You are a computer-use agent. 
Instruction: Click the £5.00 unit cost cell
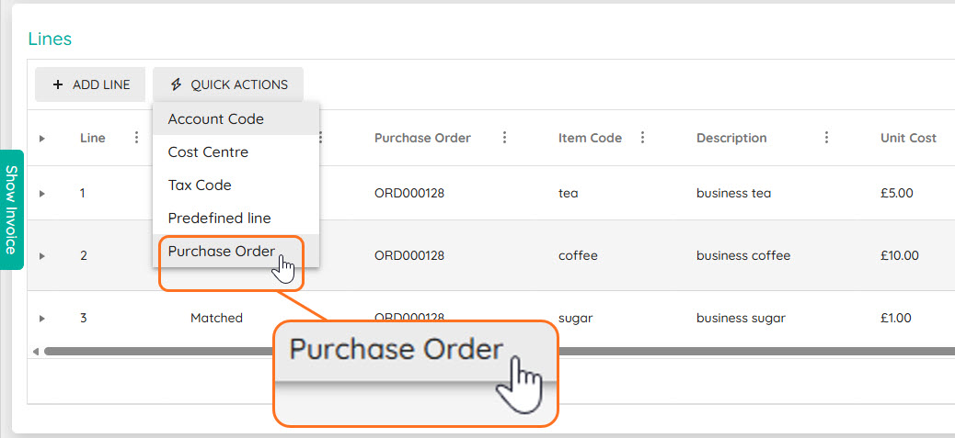896,193
